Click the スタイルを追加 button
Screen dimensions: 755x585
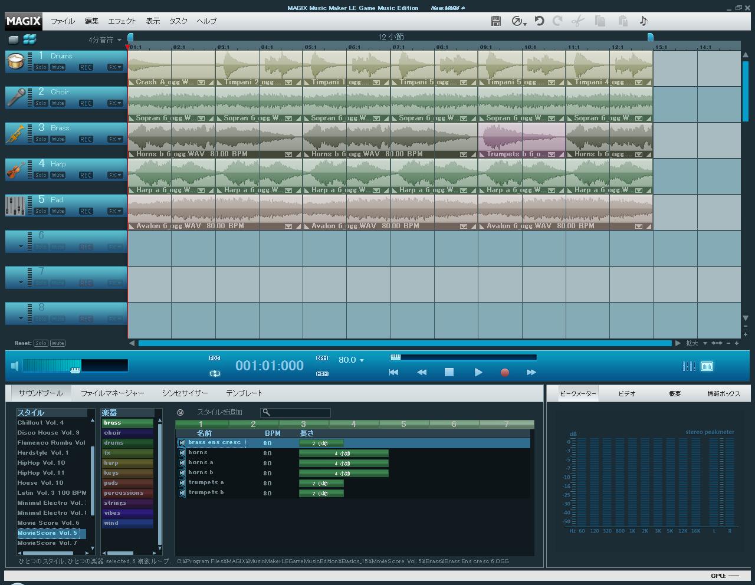point(219,412)
